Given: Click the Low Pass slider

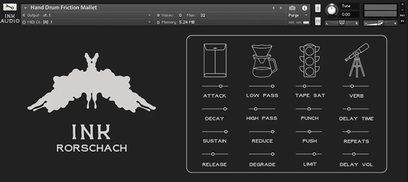Looking at the screenshot, I should (x=262, y=86).
